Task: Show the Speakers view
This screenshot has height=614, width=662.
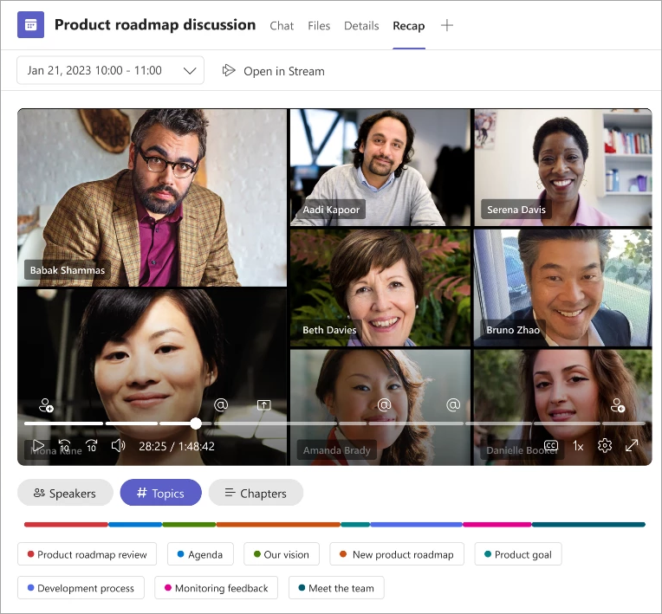Action: pyautogui.click(x=65, y=493)
